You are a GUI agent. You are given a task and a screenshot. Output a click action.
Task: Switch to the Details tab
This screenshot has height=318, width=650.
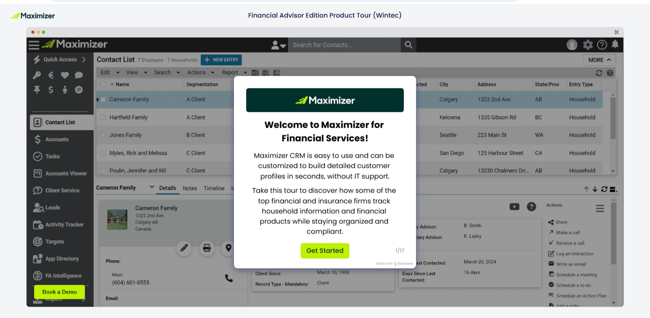coord(167,188)
